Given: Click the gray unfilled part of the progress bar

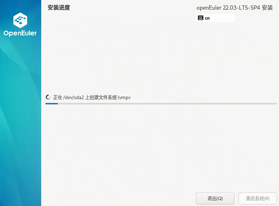Looking at the screenshot, I should pos(167,103).
